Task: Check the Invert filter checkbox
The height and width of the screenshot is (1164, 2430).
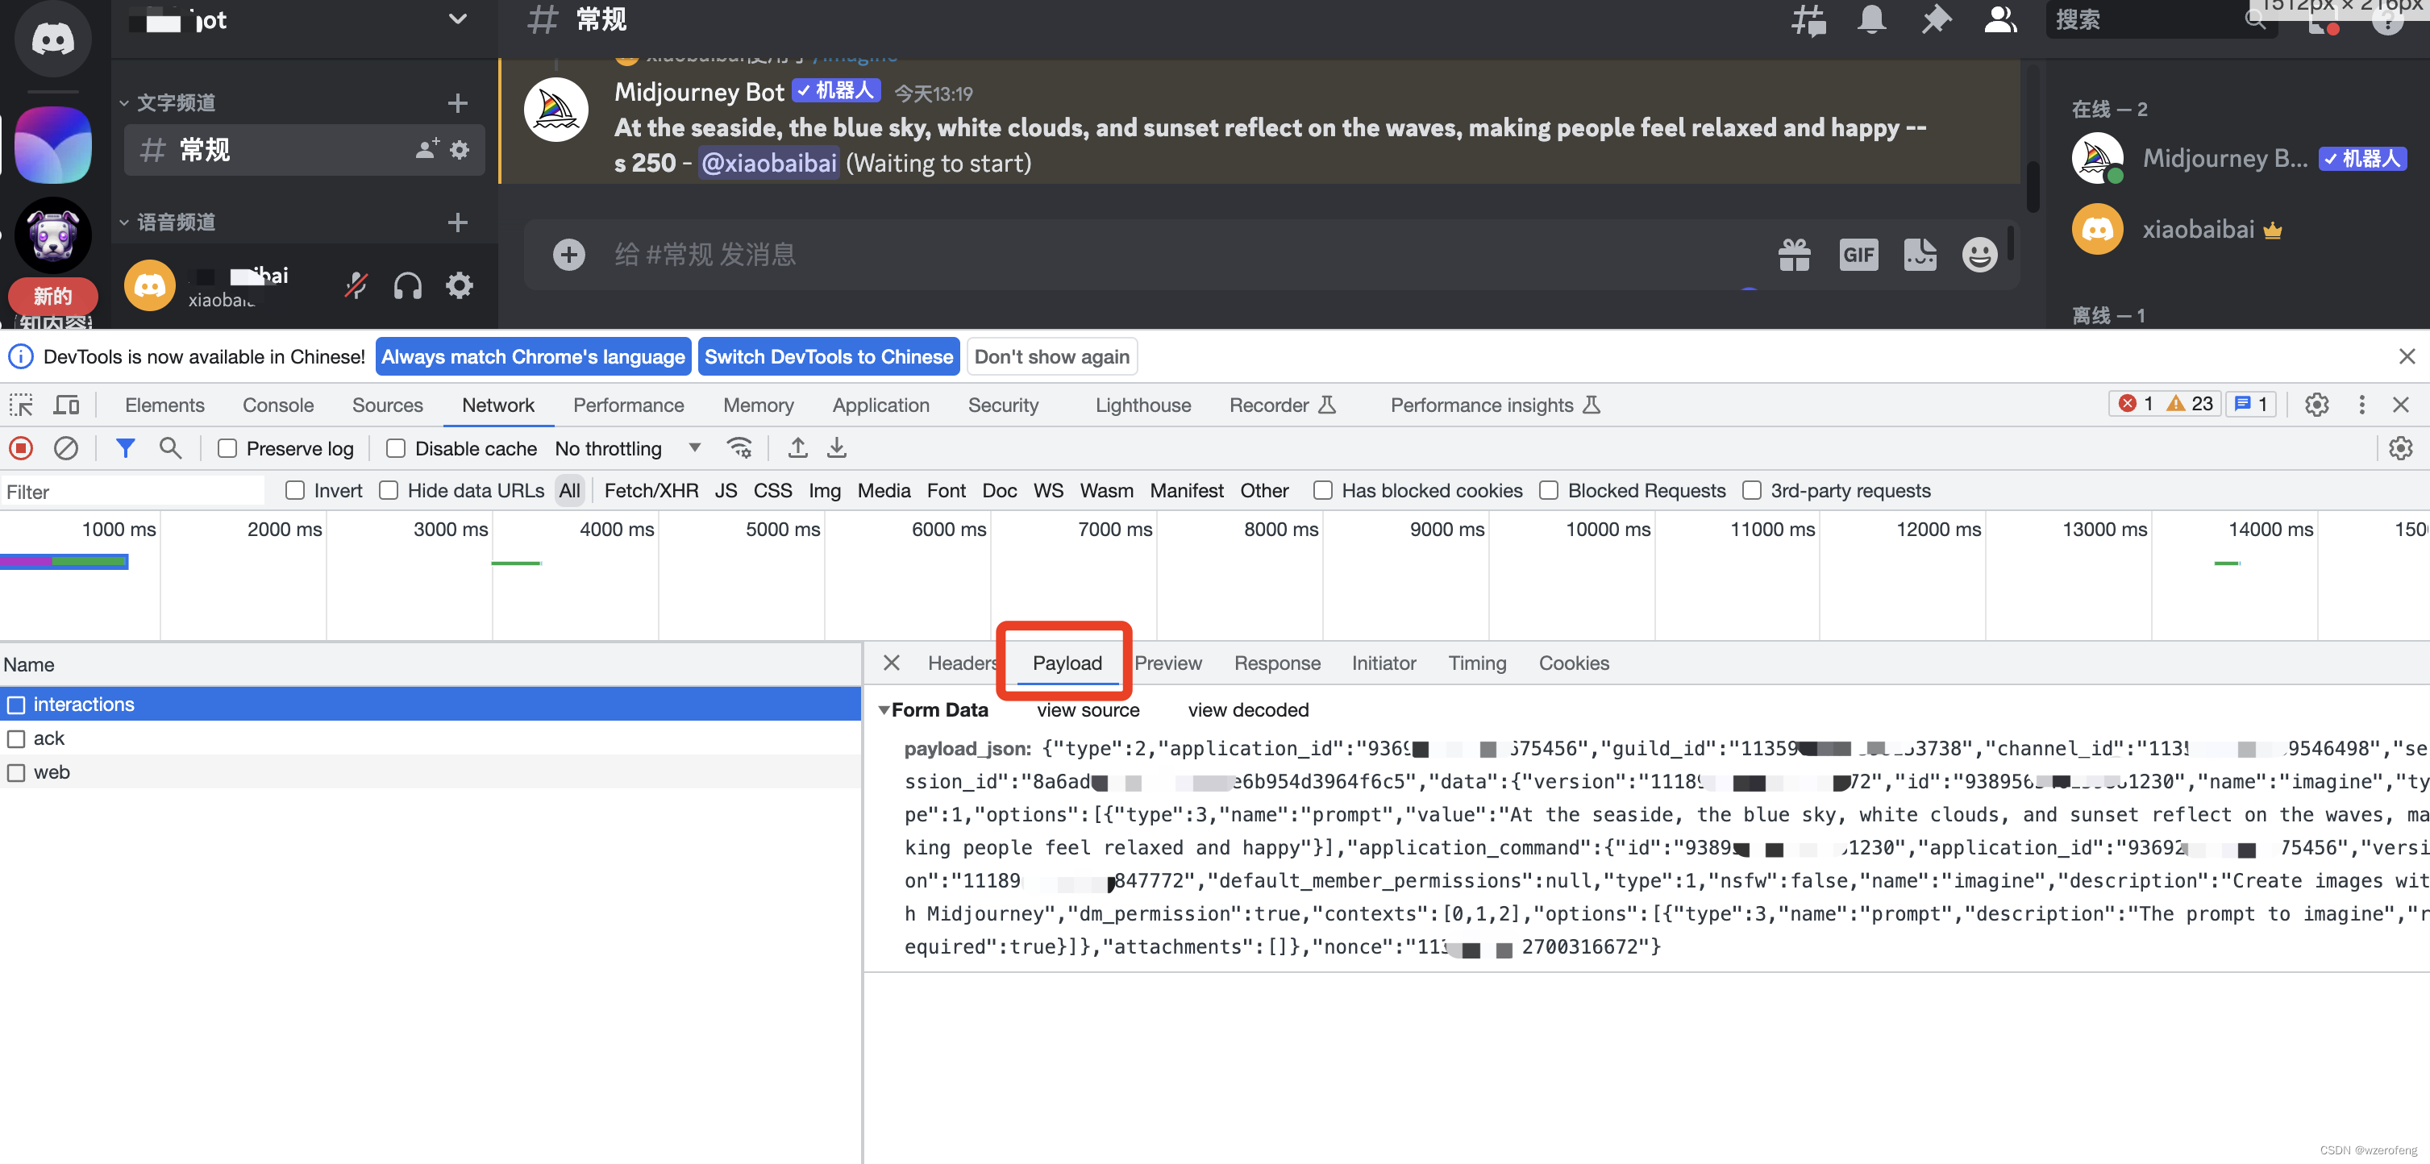Action: [295, 490]
